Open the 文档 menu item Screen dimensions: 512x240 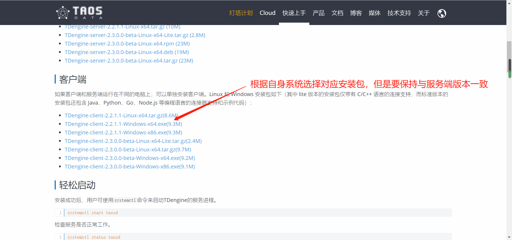click(x=337, y=13)
